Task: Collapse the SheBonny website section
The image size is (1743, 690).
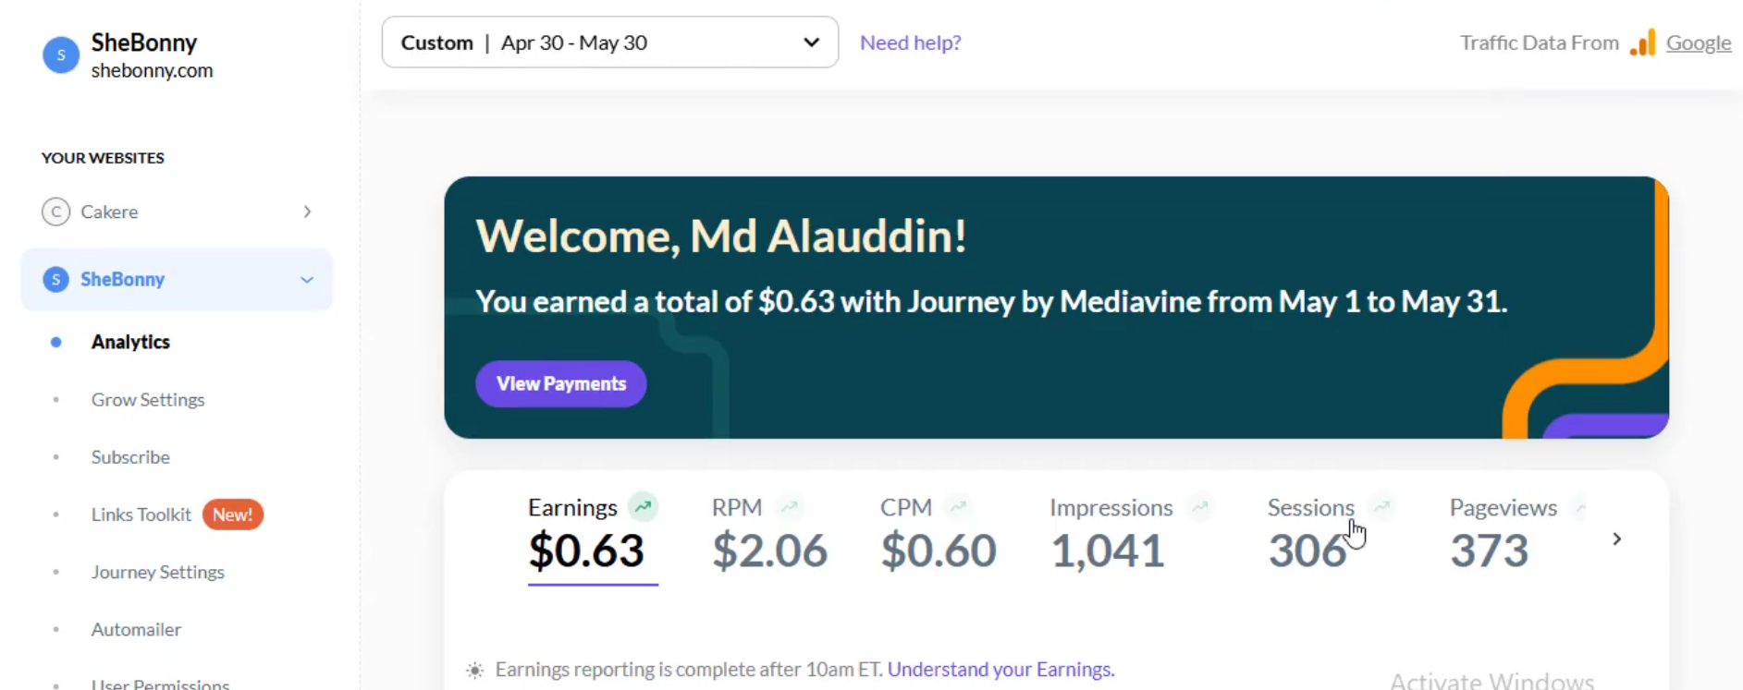Action: pos(307,279)
